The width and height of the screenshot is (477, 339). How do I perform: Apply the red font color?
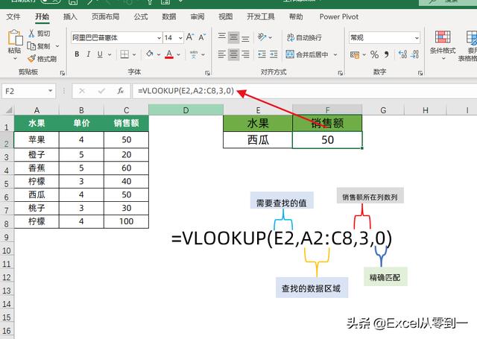pos(169,54)
